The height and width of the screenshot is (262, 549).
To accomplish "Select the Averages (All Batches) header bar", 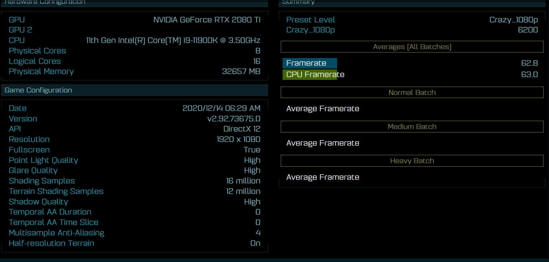I will (412, 47).
